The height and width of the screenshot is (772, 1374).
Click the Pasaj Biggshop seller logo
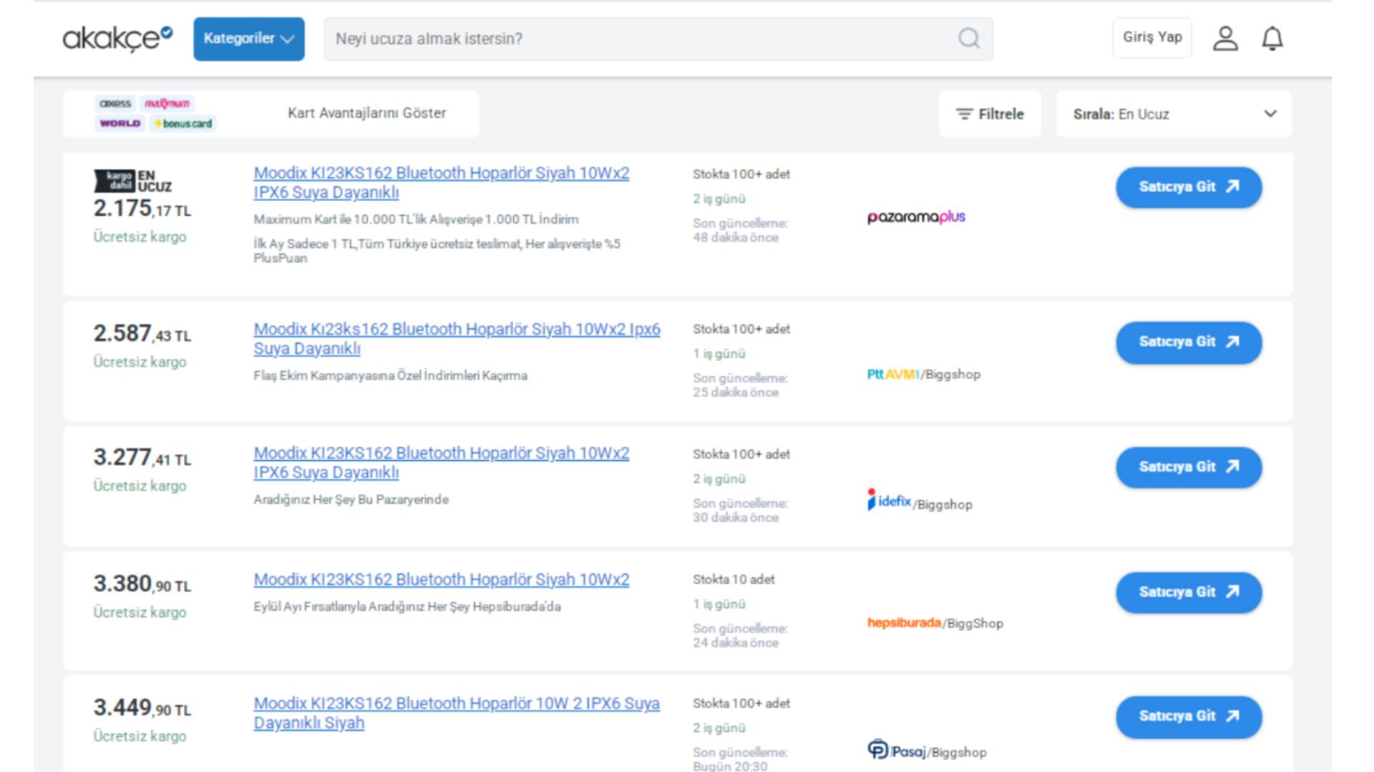[926, 751]
